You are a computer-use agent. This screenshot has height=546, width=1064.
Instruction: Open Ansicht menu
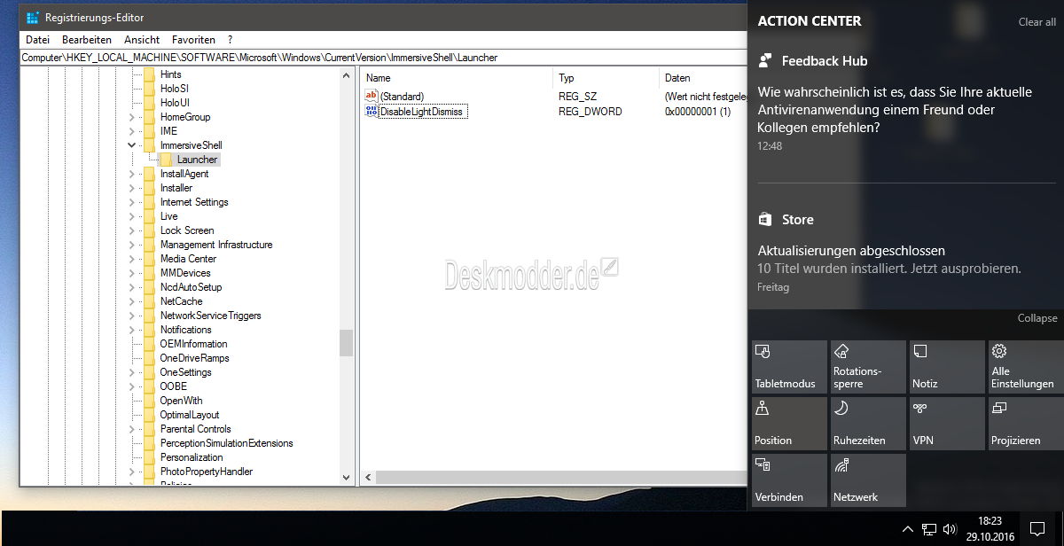click(x=142, y=40)
